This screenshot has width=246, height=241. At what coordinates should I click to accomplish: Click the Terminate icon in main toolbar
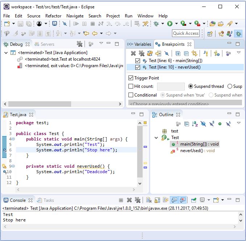tap(93, 24)
